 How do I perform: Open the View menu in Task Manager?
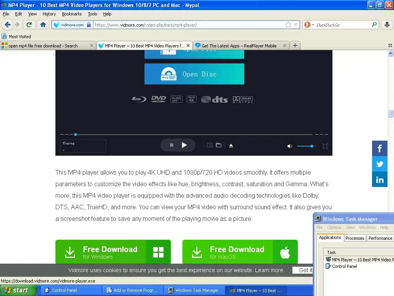[x=350, y=227]
